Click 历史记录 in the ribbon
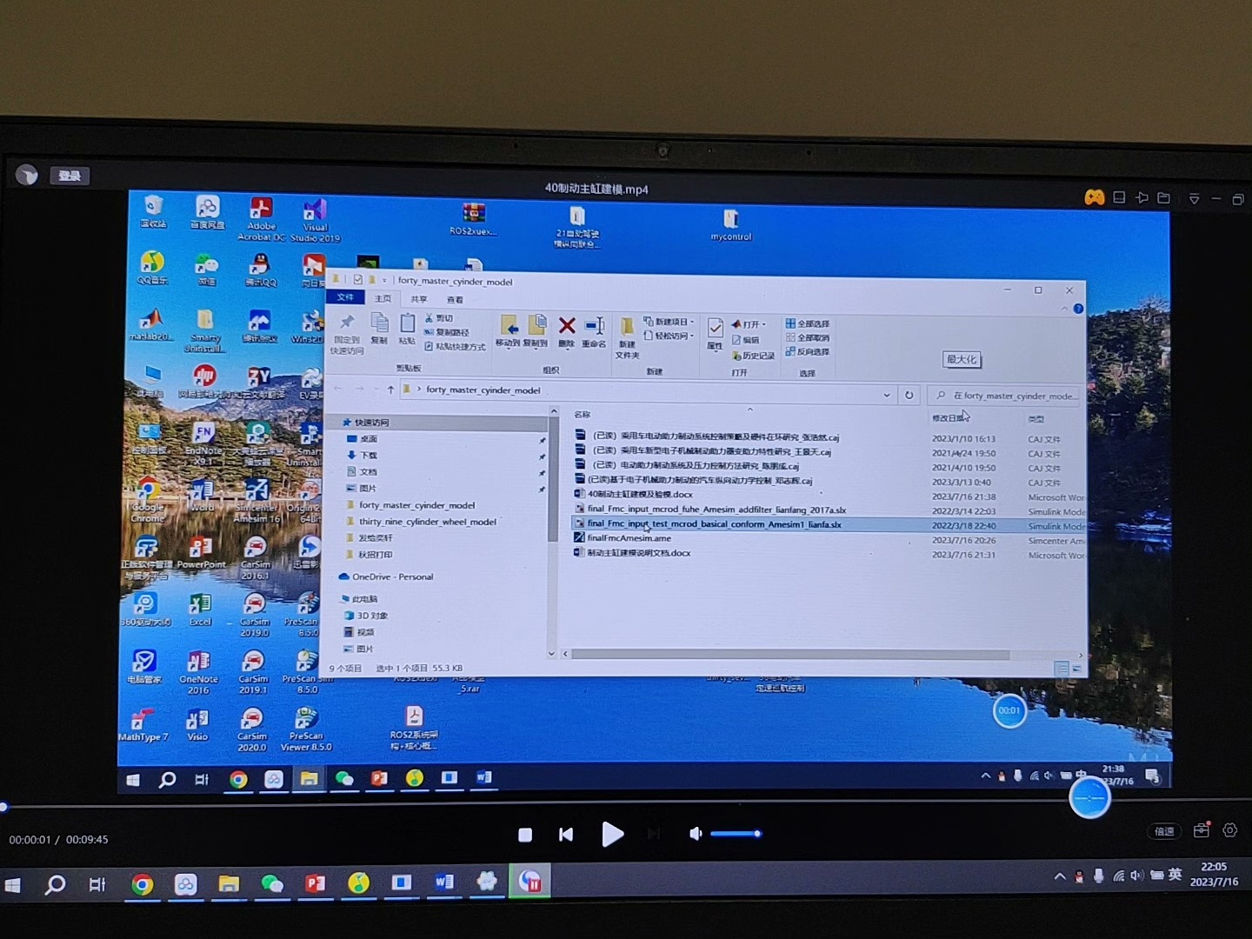The image size is (1252, 939). [753, 356]
